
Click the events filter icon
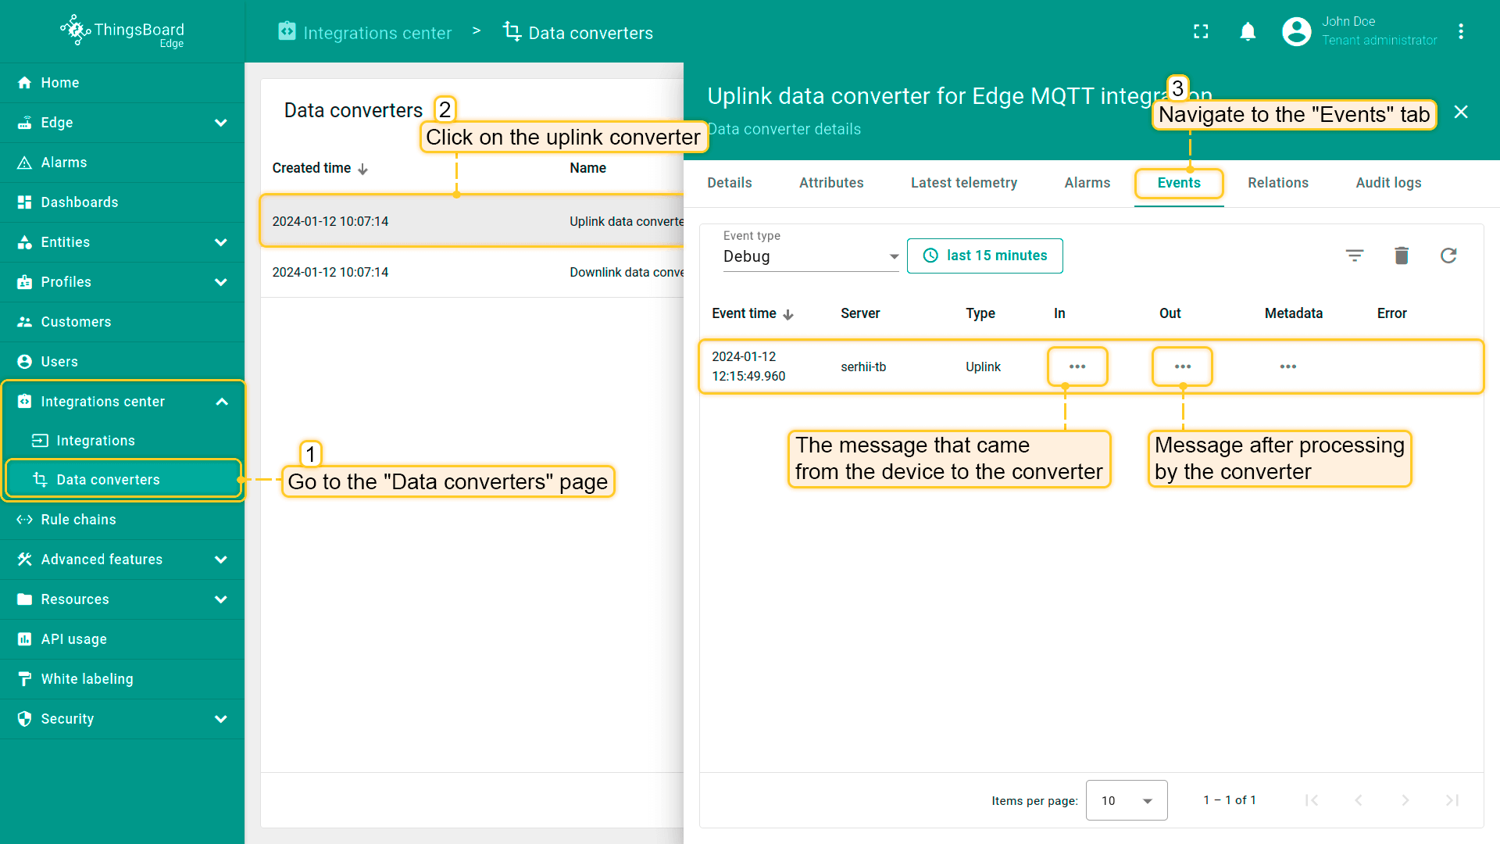tap(1354, 256)
